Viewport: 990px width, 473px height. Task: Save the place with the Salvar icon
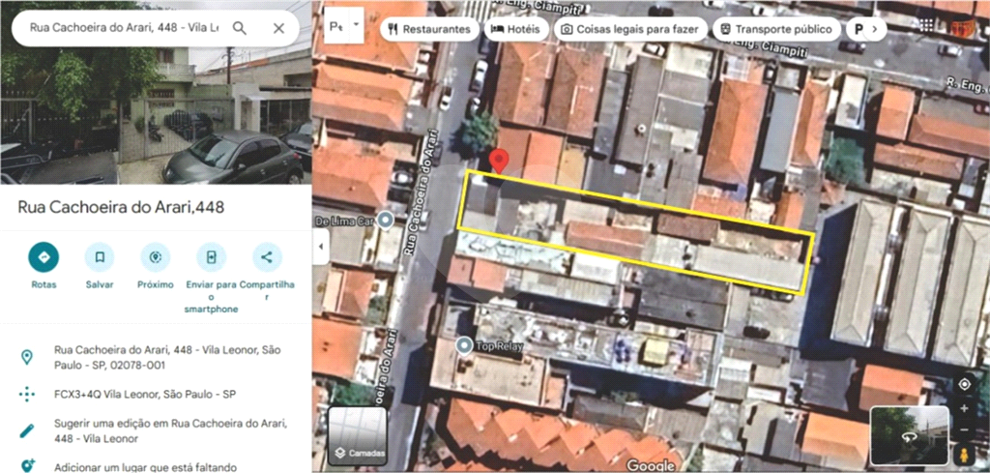99,257
